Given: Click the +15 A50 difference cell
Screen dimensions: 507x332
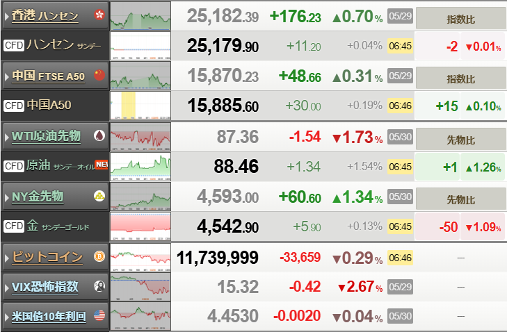Looking at the screenshot, I should coord(437,106).
